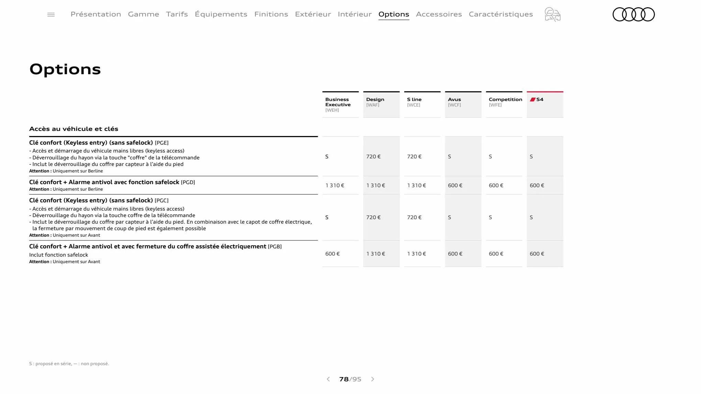Click 'S' under S4 for PGC
This screenshot has width=701, height=394.
pos(531,217)
